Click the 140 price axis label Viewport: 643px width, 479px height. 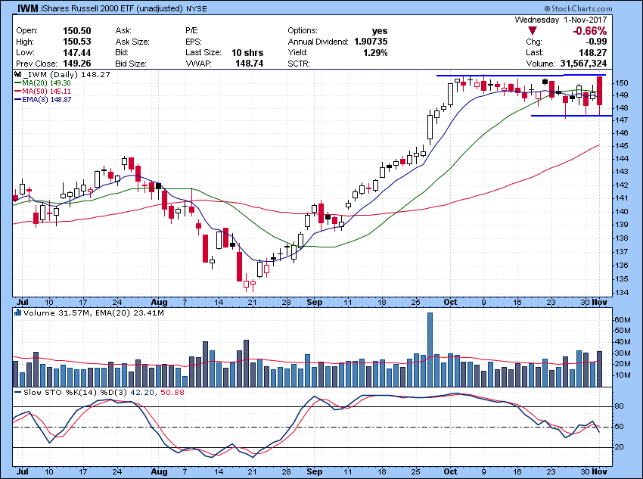620,212
